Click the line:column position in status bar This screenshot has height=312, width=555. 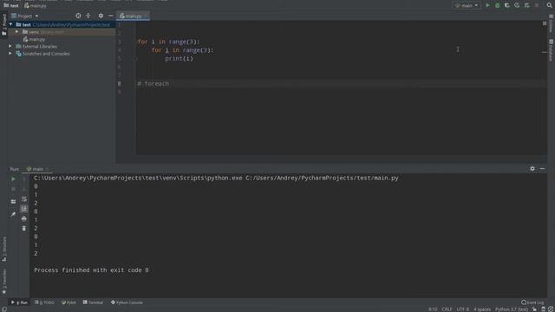[433, 309]
